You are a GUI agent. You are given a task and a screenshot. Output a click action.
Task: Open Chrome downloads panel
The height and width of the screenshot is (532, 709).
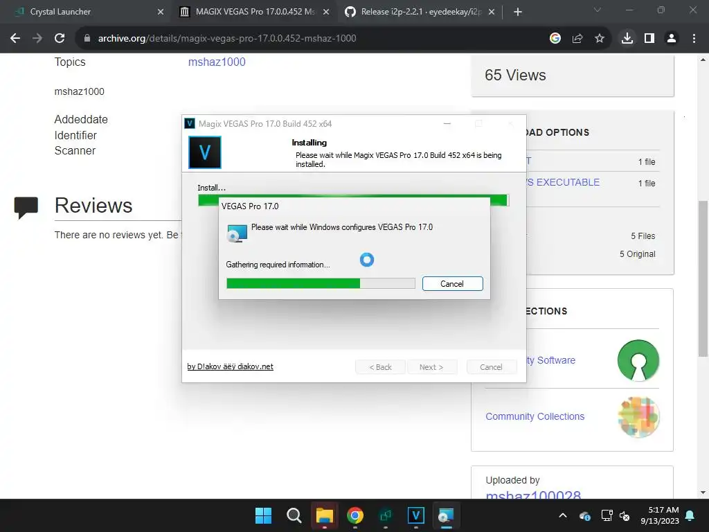click(x=627, y=39)
